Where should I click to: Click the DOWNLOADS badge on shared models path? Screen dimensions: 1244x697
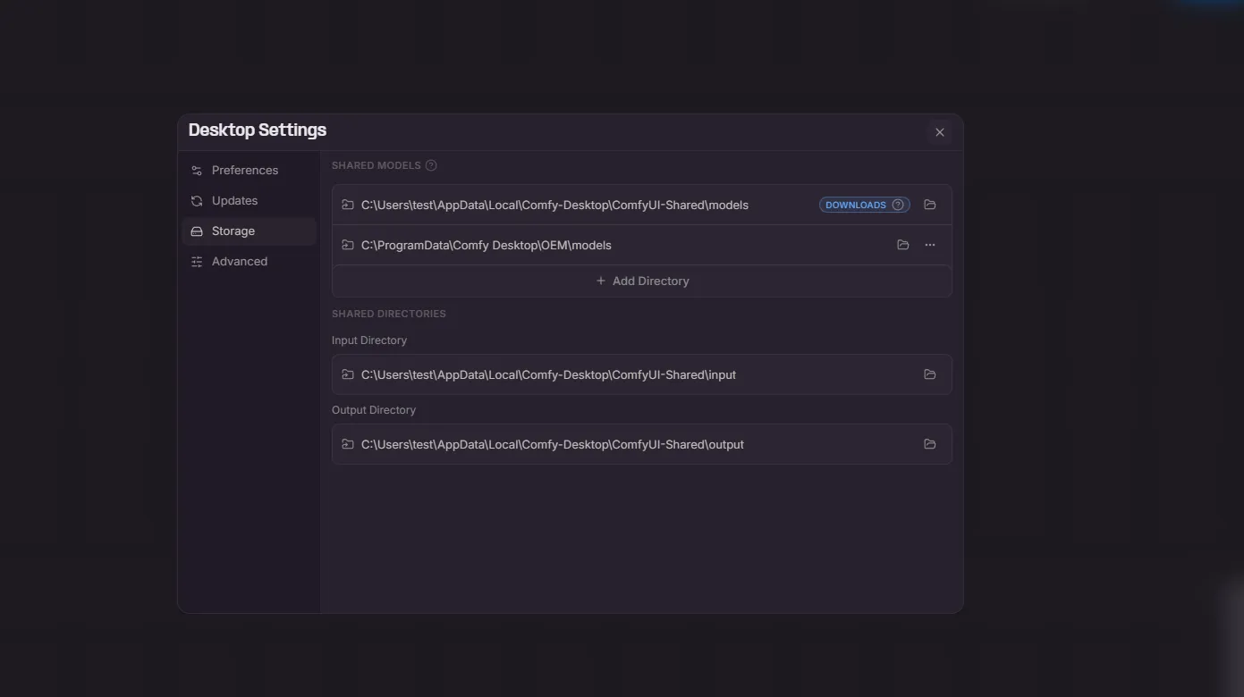[x=864, y=205]
